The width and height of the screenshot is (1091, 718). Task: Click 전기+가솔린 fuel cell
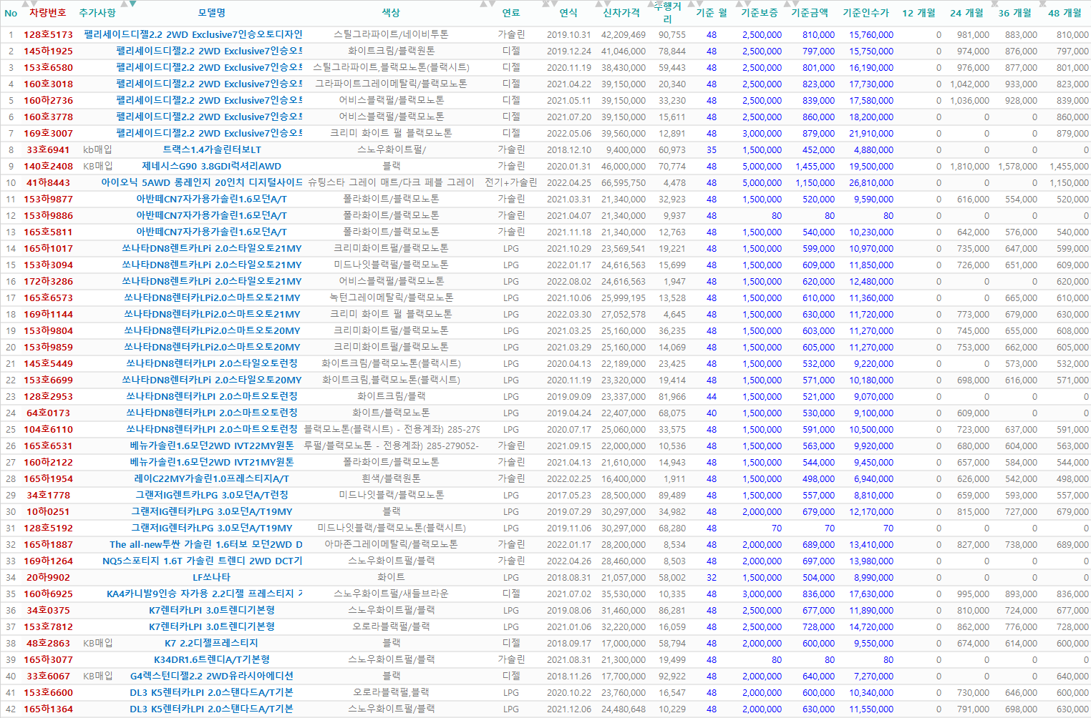point(511,182)
